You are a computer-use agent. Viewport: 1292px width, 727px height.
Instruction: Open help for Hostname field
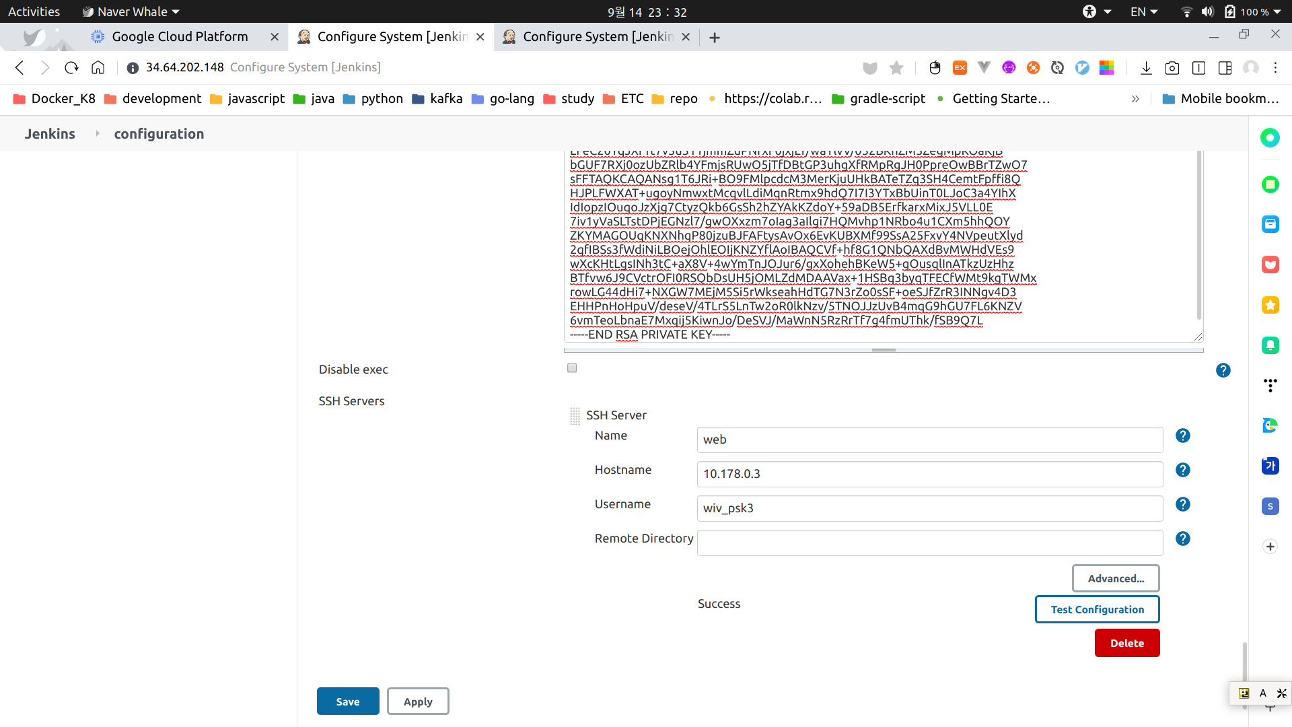(1182, 470)
